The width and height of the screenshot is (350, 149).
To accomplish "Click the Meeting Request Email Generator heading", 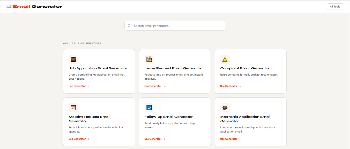I will [x=89, y=119].
